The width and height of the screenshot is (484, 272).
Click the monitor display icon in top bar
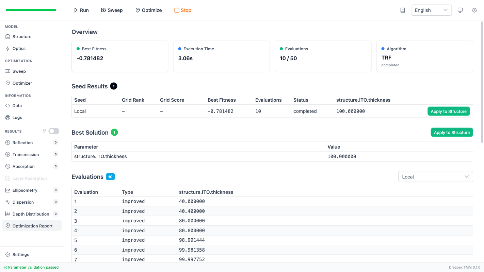[x=460, y=10]
